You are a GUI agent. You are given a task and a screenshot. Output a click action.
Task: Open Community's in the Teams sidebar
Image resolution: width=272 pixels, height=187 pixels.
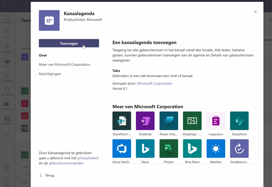(7, 106)
